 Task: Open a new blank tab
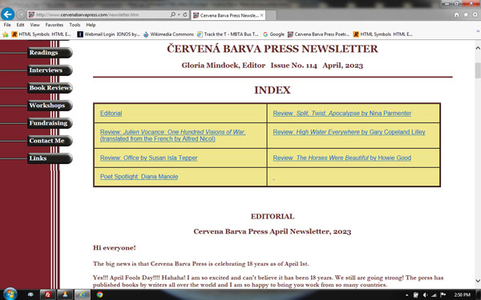[x=271, y=15]
